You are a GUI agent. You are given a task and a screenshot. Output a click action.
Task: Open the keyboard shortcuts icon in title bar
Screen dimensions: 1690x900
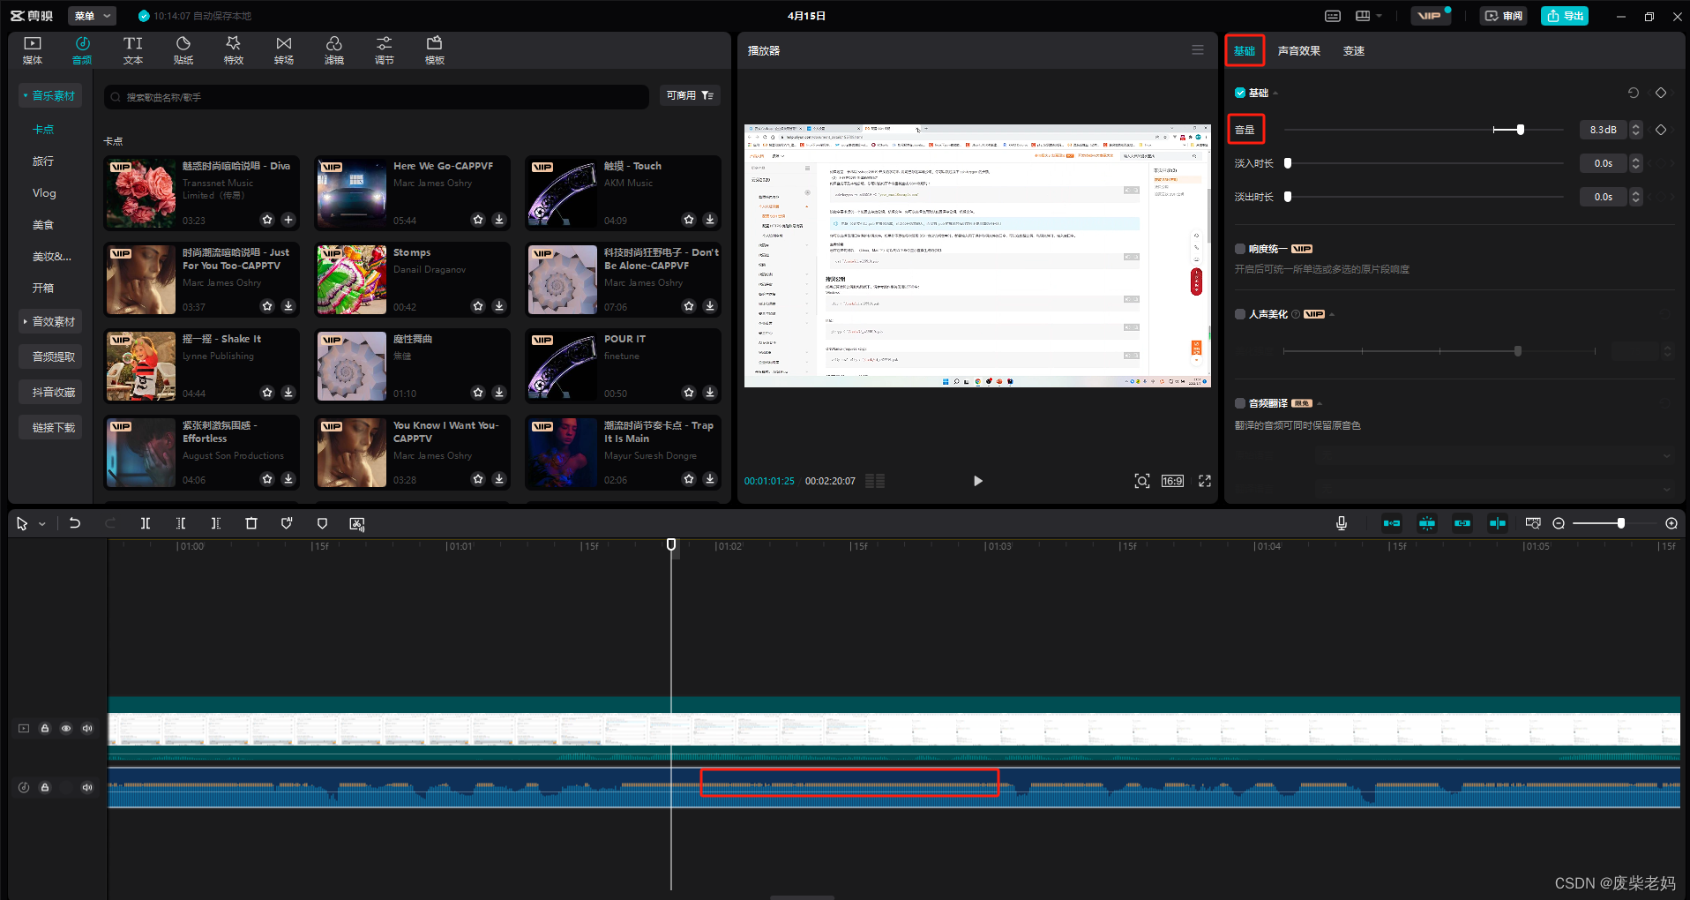[x=1333, y=16]
